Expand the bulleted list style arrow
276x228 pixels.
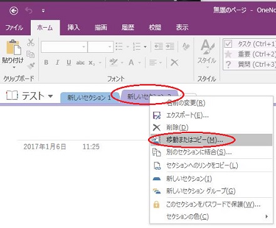[127, 46]
